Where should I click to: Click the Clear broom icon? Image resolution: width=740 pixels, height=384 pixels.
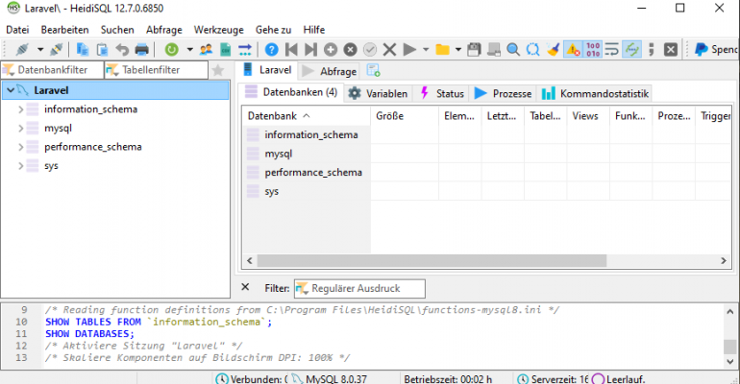(553, 50)
